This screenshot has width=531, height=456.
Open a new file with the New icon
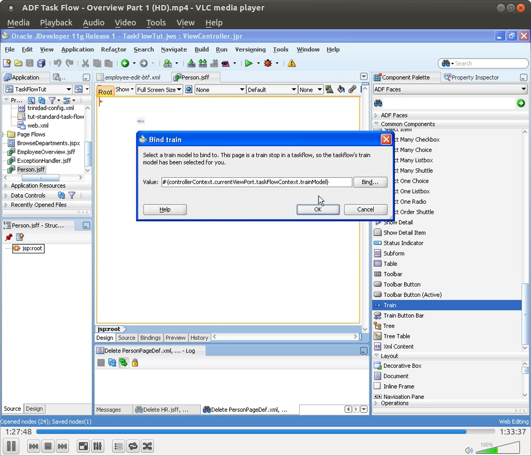tap(8, 63)
